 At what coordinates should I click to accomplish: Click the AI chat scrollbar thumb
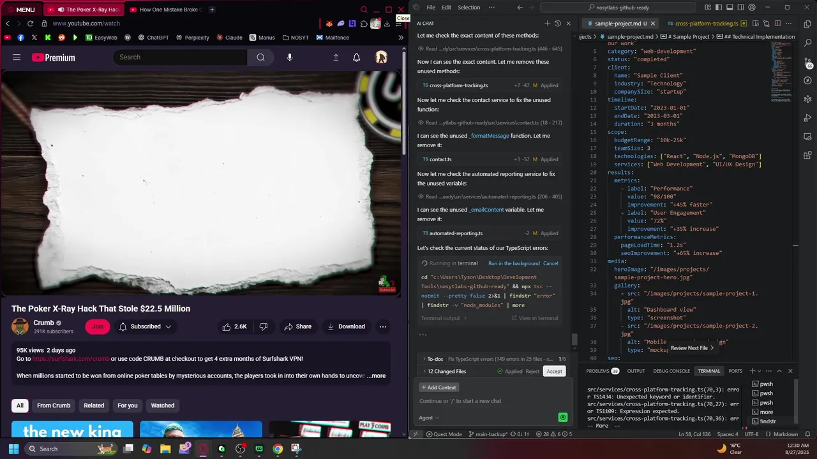coord(574,339)
